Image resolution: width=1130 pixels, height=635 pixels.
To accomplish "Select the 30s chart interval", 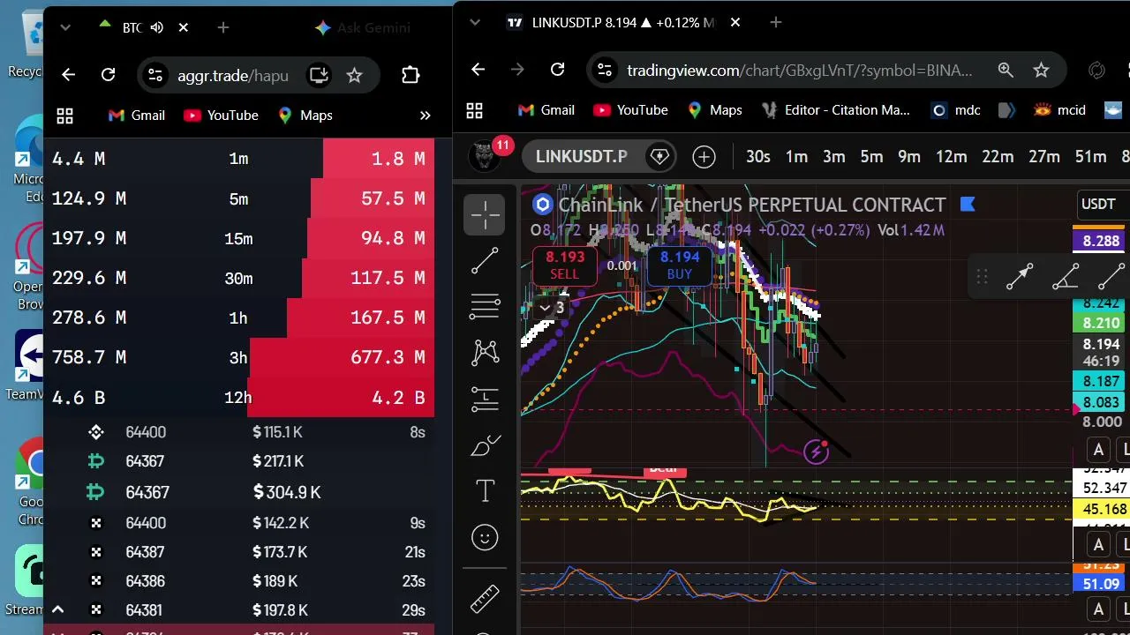I will (x=758, y=157).
